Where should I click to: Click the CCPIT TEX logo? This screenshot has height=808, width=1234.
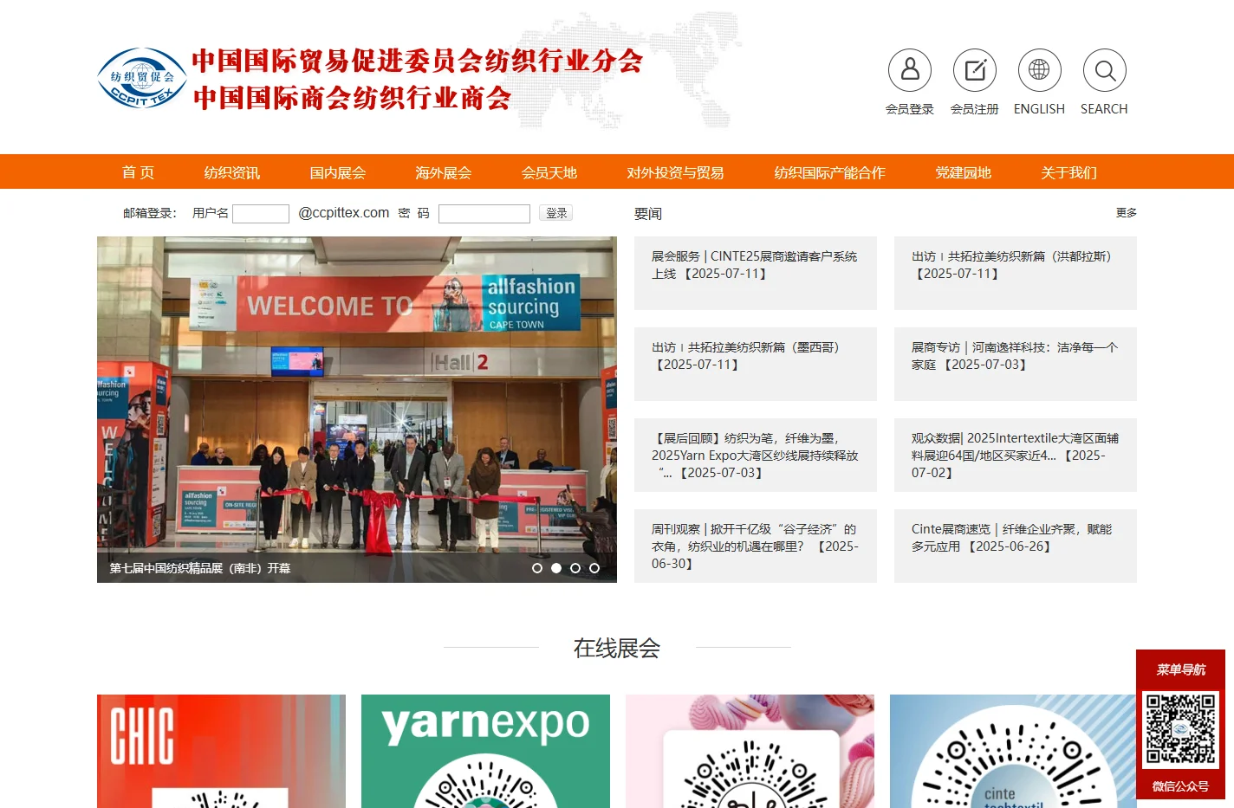(x=142, y=78)
